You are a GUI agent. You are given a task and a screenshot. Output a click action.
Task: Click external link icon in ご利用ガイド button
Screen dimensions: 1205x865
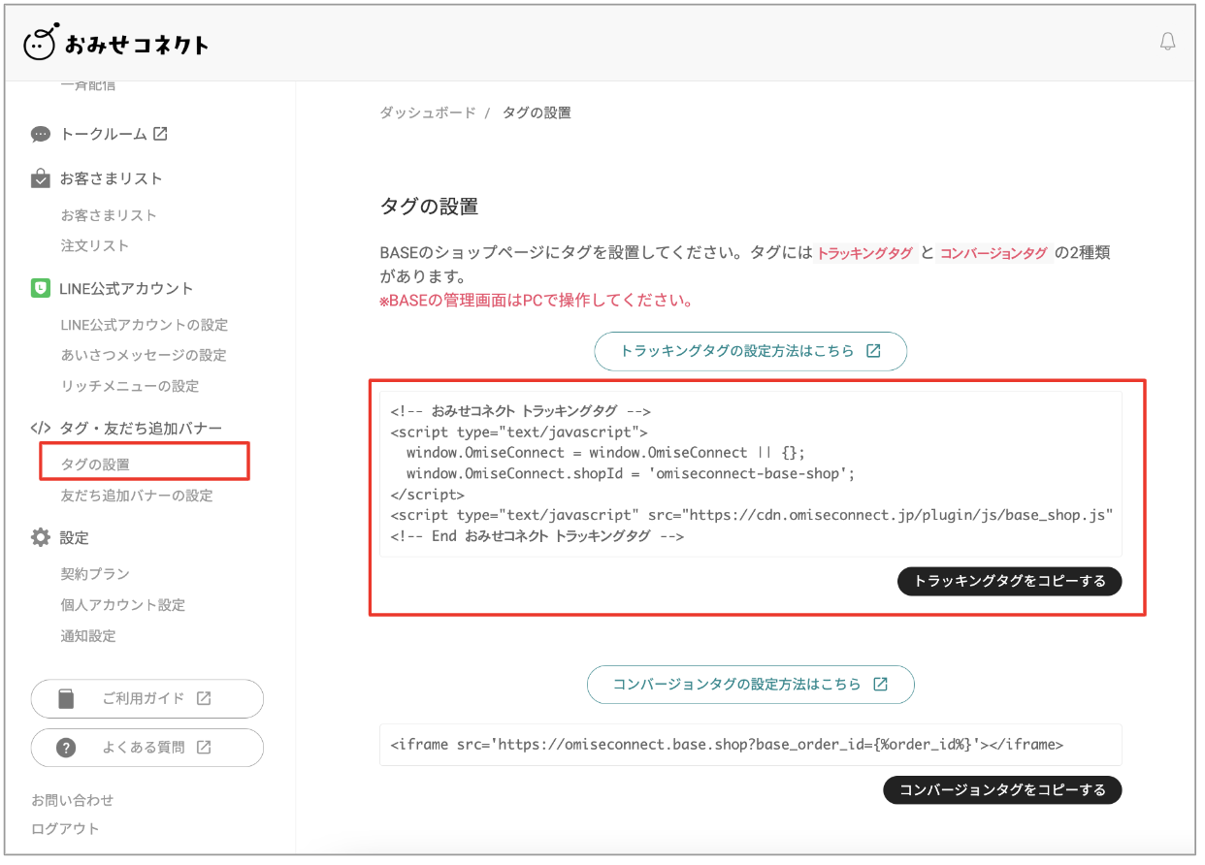pos(204,698)
